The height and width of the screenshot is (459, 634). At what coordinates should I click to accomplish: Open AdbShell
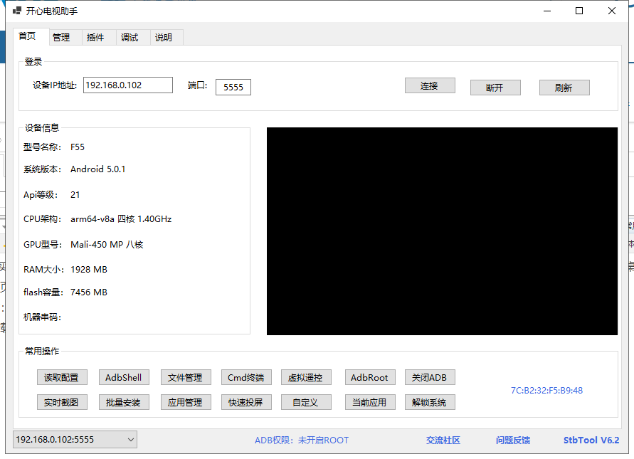click(x=124, y=377)
